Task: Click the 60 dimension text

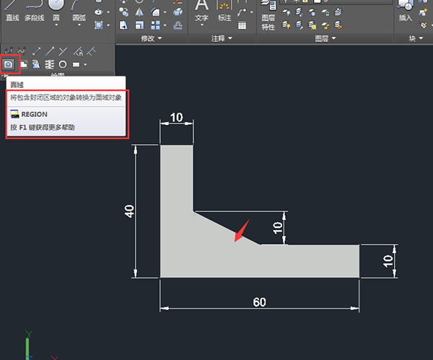Action: point(260,302)
